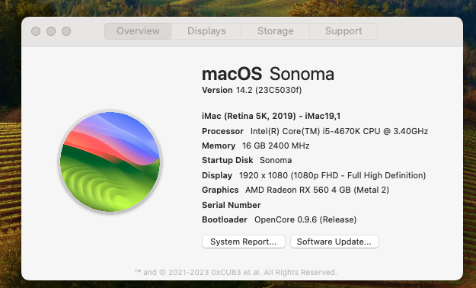
Task: Click the Startup Disk Sonoma value
Action: [x=276, y=160]
